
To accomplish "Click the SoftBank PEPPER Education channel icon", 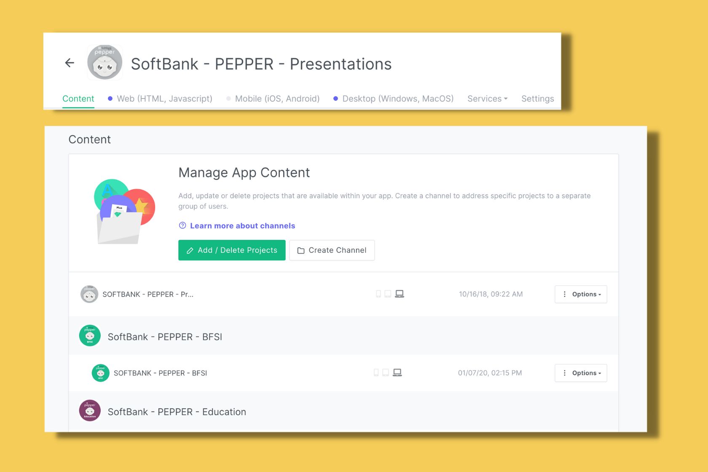I will coord(89,410).
